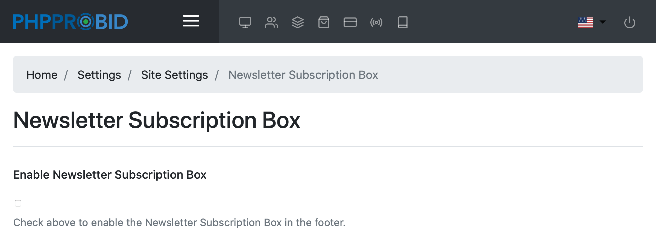Click the broadcast signal icon
The width and height of the screenshot is (656, 228).
376,22
